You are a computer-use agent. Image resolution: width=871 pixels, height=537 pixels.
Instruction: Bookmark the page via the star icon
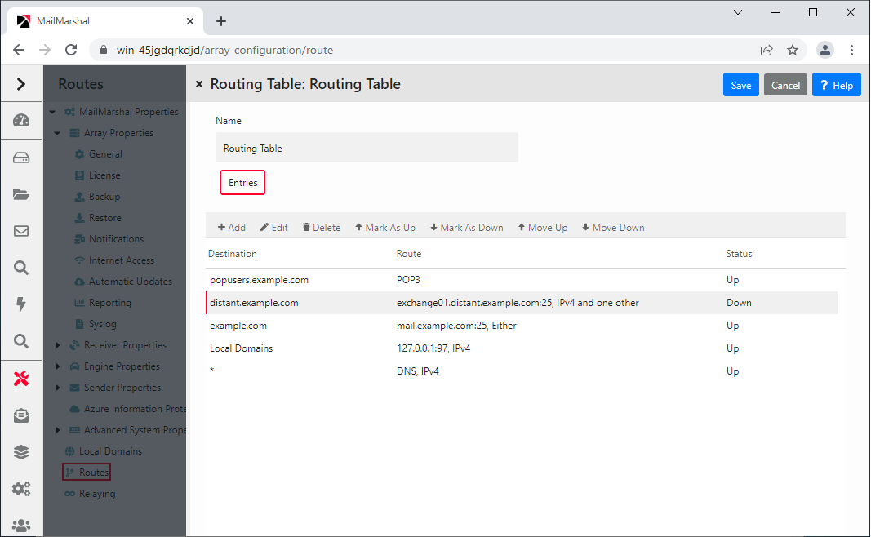tap(793, 50)
